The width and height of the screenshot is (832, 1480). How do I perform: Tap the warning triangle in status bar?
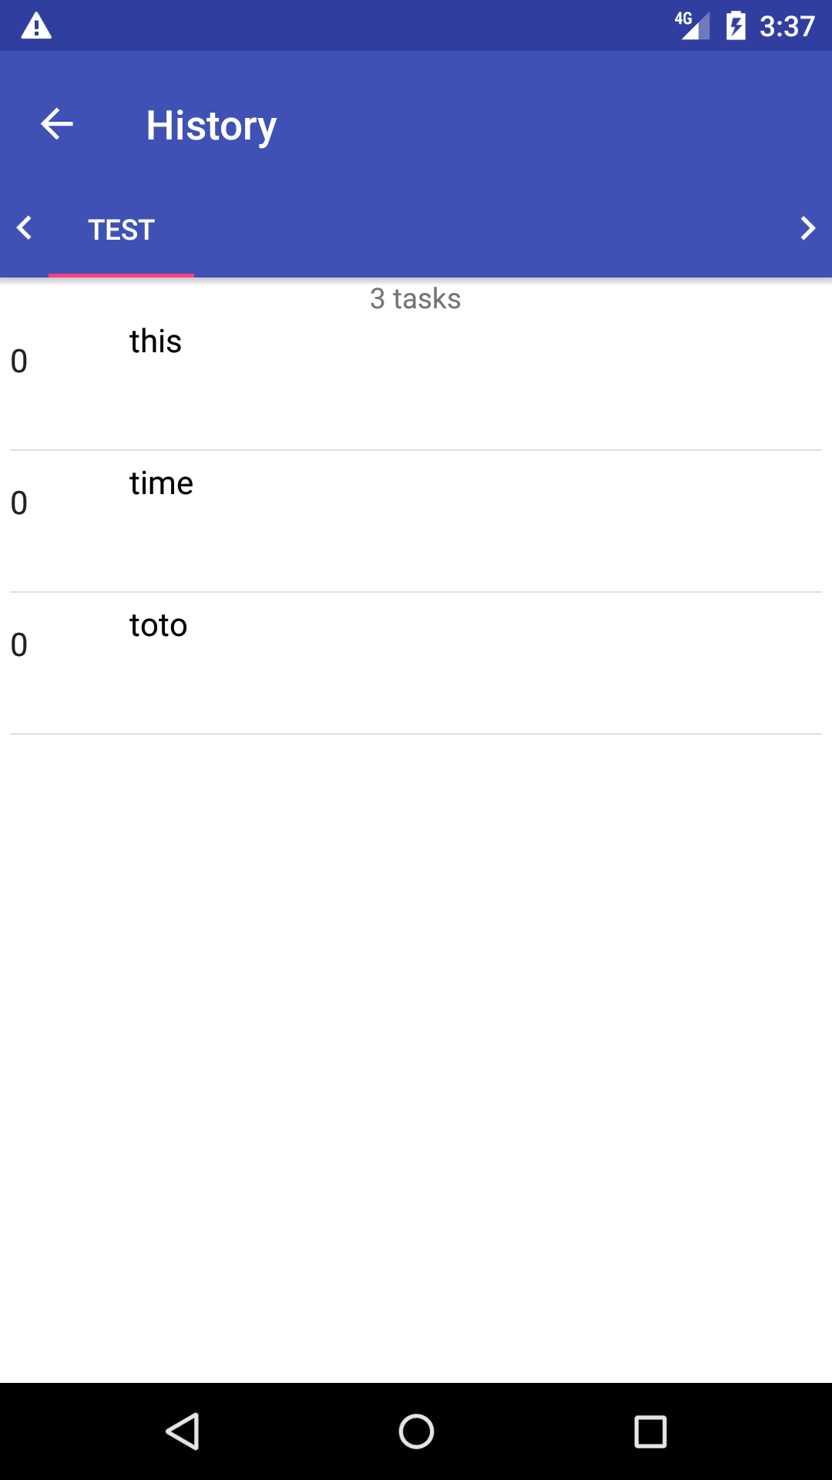(36, 26)
